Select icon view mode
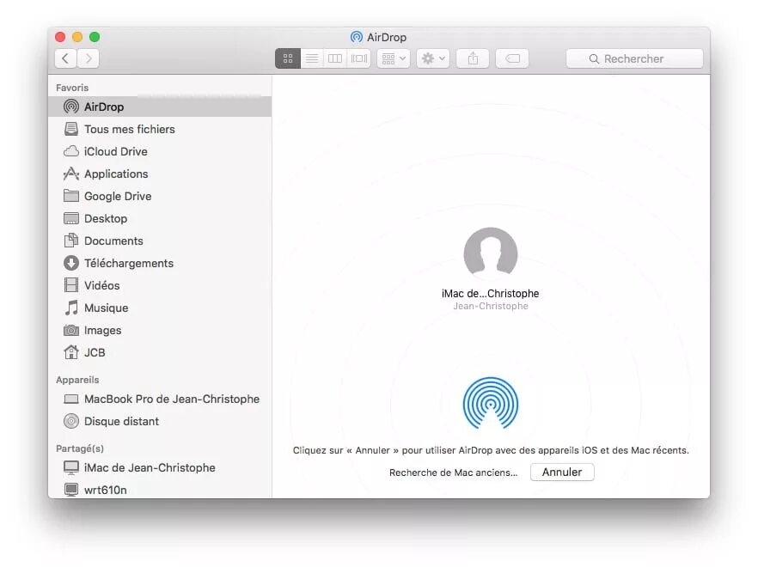 pyautogui.click(x=287, y=58)
